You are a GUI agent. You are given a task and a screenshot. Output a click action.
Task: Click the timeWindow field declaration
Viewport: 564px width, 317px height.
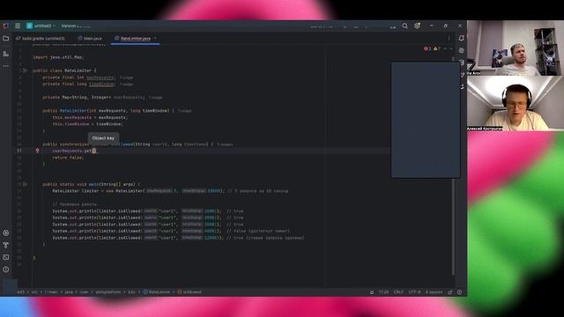coord(78,85)
